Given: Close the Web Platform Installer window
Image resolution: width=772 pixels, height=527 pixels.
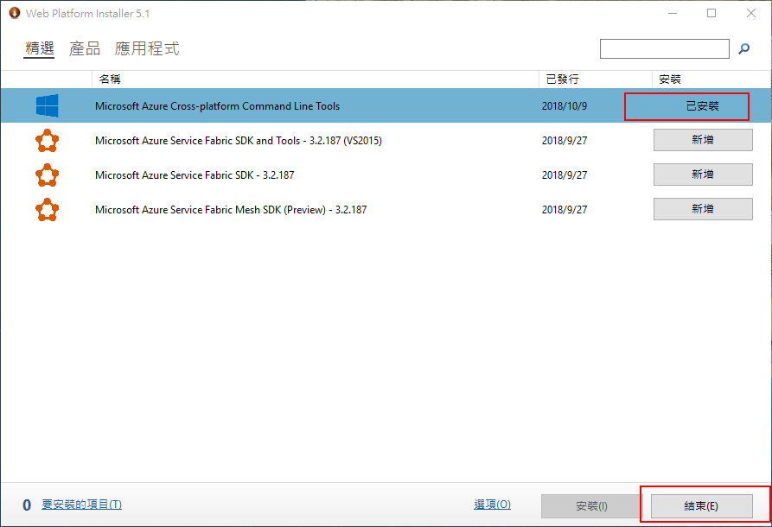Looking at the screenshot, I should tap(751, 13).
